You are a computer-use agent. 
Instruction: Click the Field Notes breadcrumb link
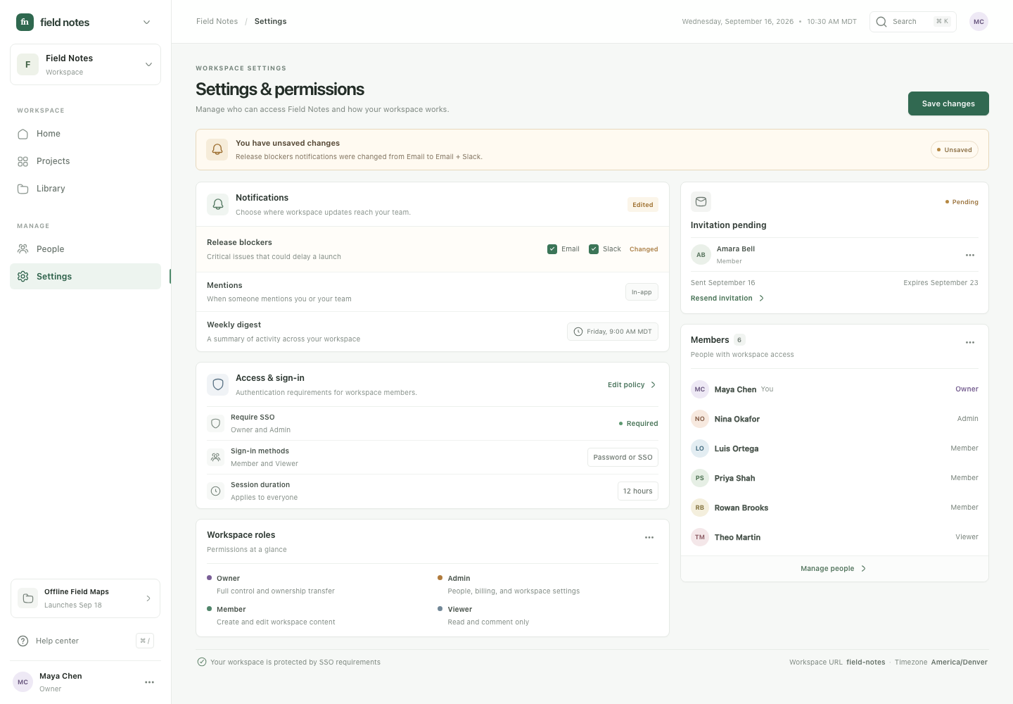(x=217, y=22)
